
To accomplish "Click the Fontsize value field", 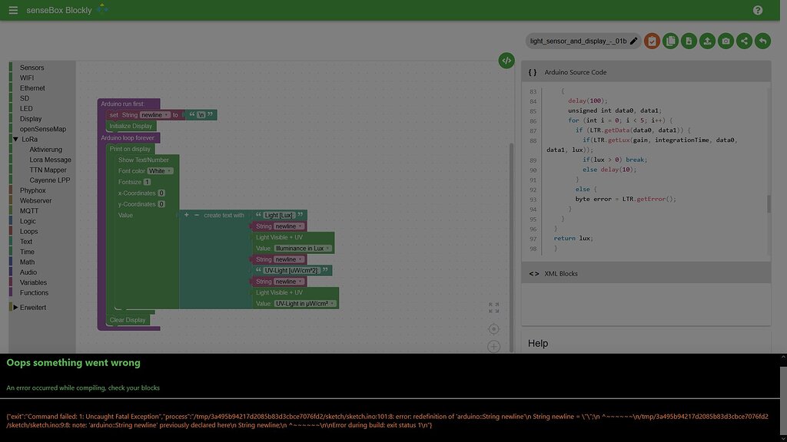I will (147, 182).
